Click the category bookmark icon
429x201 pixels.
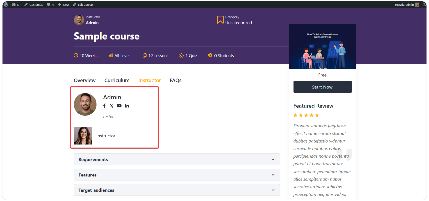coord(220,20)
